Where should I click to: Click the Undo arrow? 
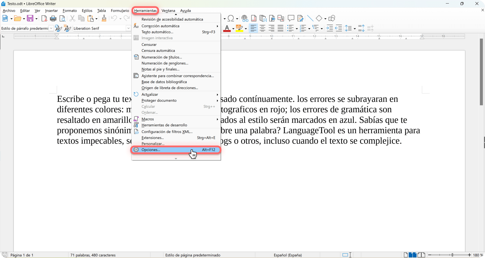114,18
